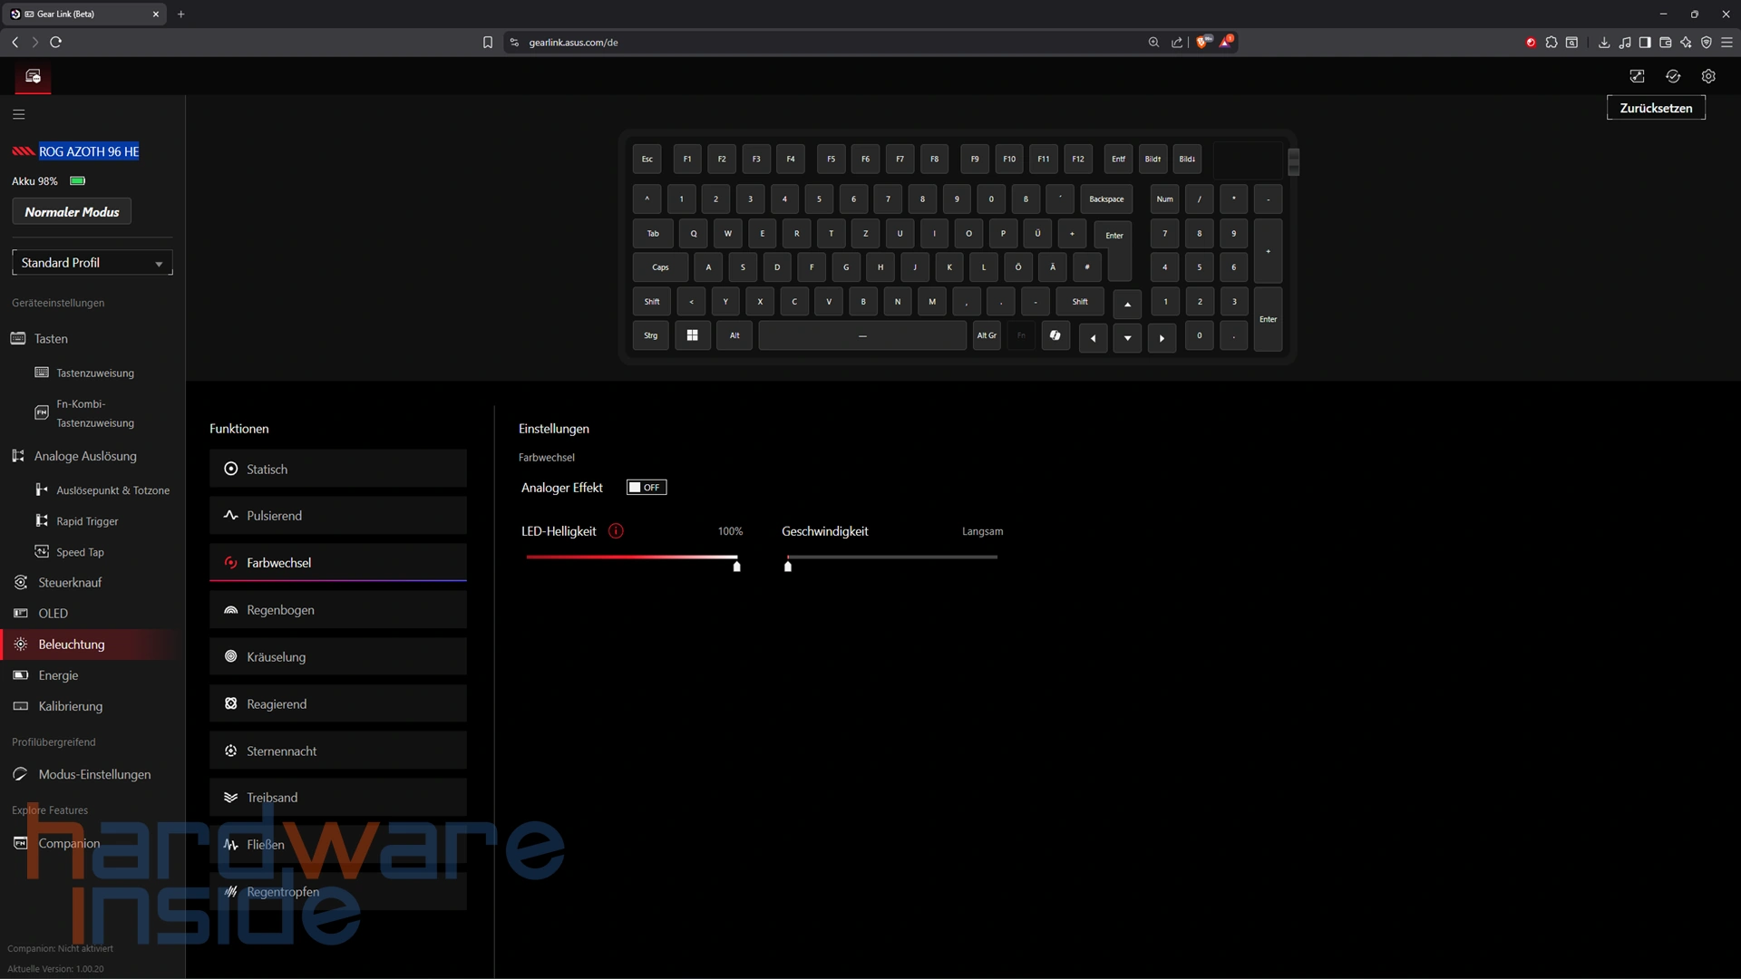Click the LED-Helligkeit info icon
The image size is (1741, 979).
pos(616,531)
